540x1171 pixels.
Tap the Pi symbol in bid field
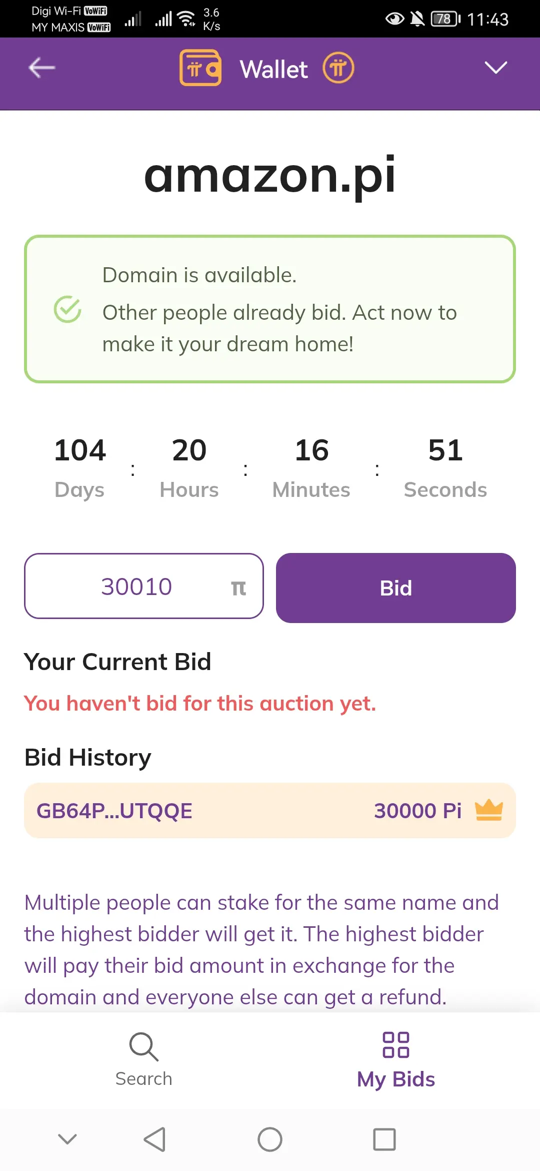coord(238,588)
